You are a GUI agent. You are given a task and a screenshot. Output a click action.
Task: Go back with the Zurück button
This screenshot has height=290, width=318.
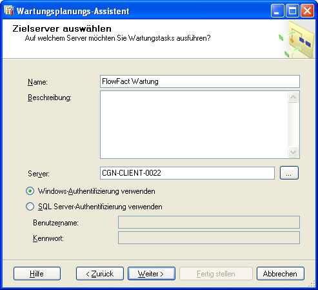[100, 274]
